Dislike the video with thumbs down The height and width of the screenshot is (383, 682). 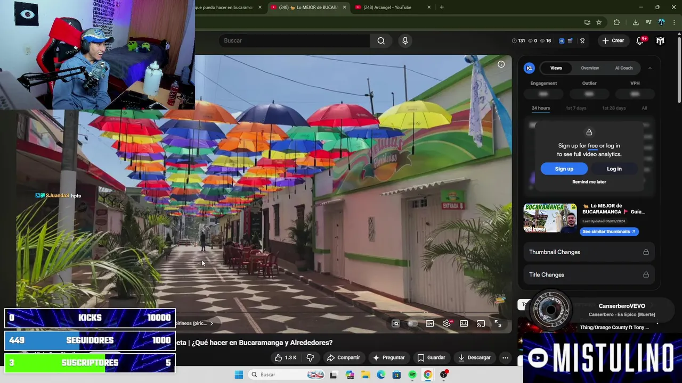[310, 357]
